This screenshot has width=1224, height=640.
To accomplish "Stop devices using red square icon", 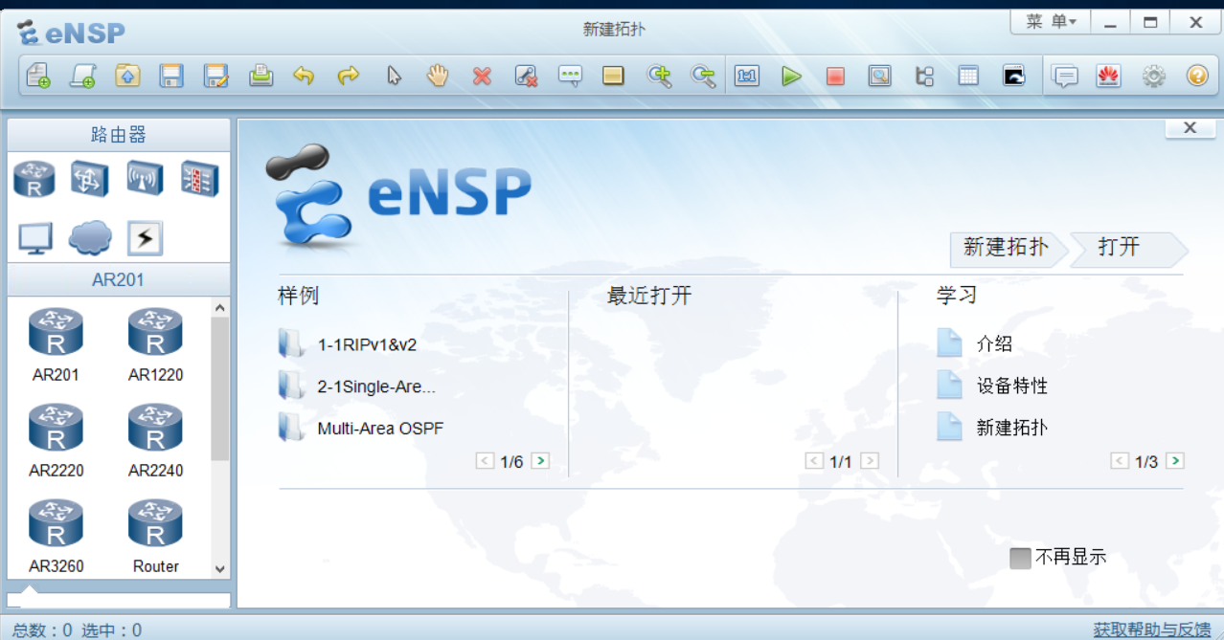I will click(835, 76).
